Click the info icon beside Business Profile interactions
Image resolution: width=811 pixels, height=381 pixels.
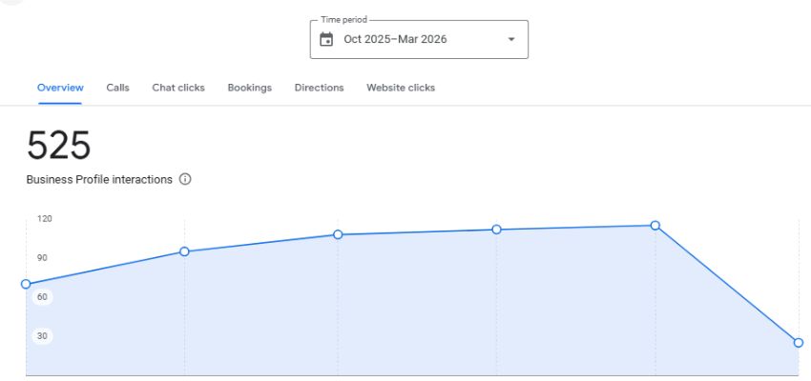[x=185, y=179]
